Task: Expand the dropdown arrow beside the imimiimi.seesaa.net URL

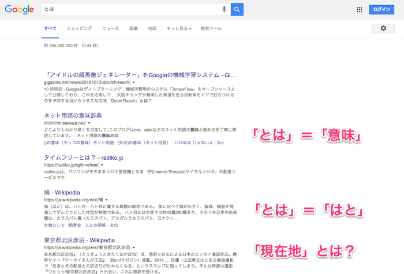Action: click(x=89, y=123)
